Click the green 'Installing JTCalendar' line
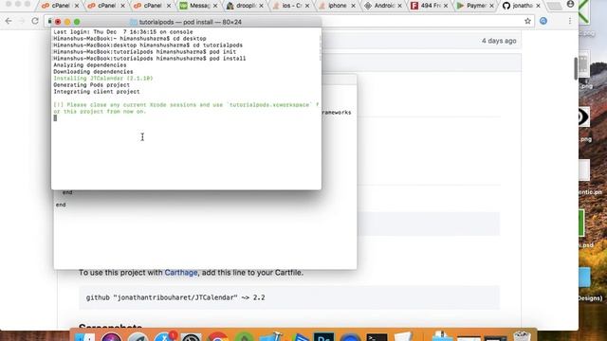This screenshot has width=607, height=341. tap(103, 78)
